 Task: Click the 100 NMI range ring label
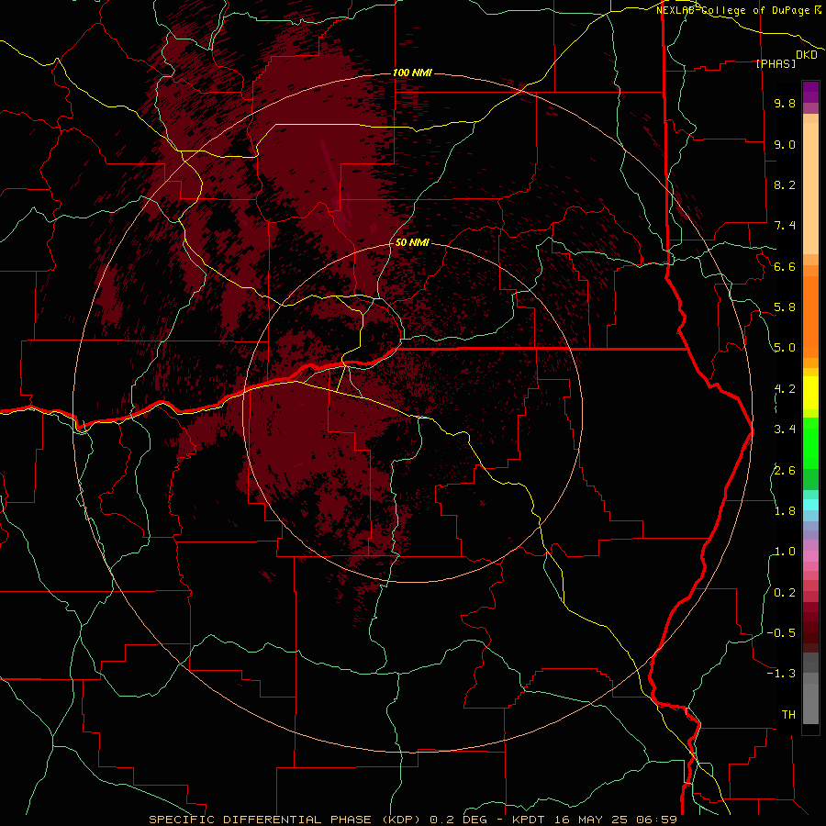[412, 73]
